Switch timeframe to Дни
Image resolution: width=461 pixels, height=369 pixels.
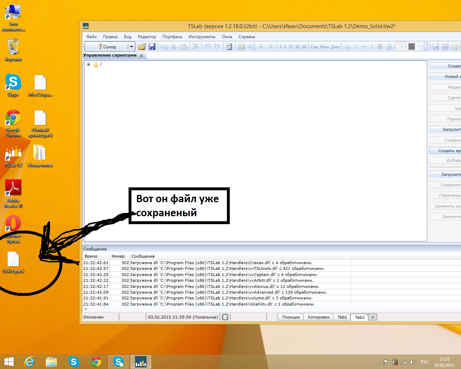click(x=335, y=47)
